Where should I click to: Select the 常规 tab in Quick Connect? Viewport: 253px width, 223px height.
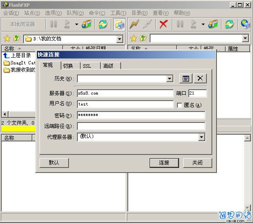50,65
